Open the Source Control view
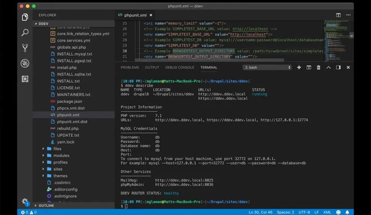The image size is (371, 215). [x=25, y=48]
